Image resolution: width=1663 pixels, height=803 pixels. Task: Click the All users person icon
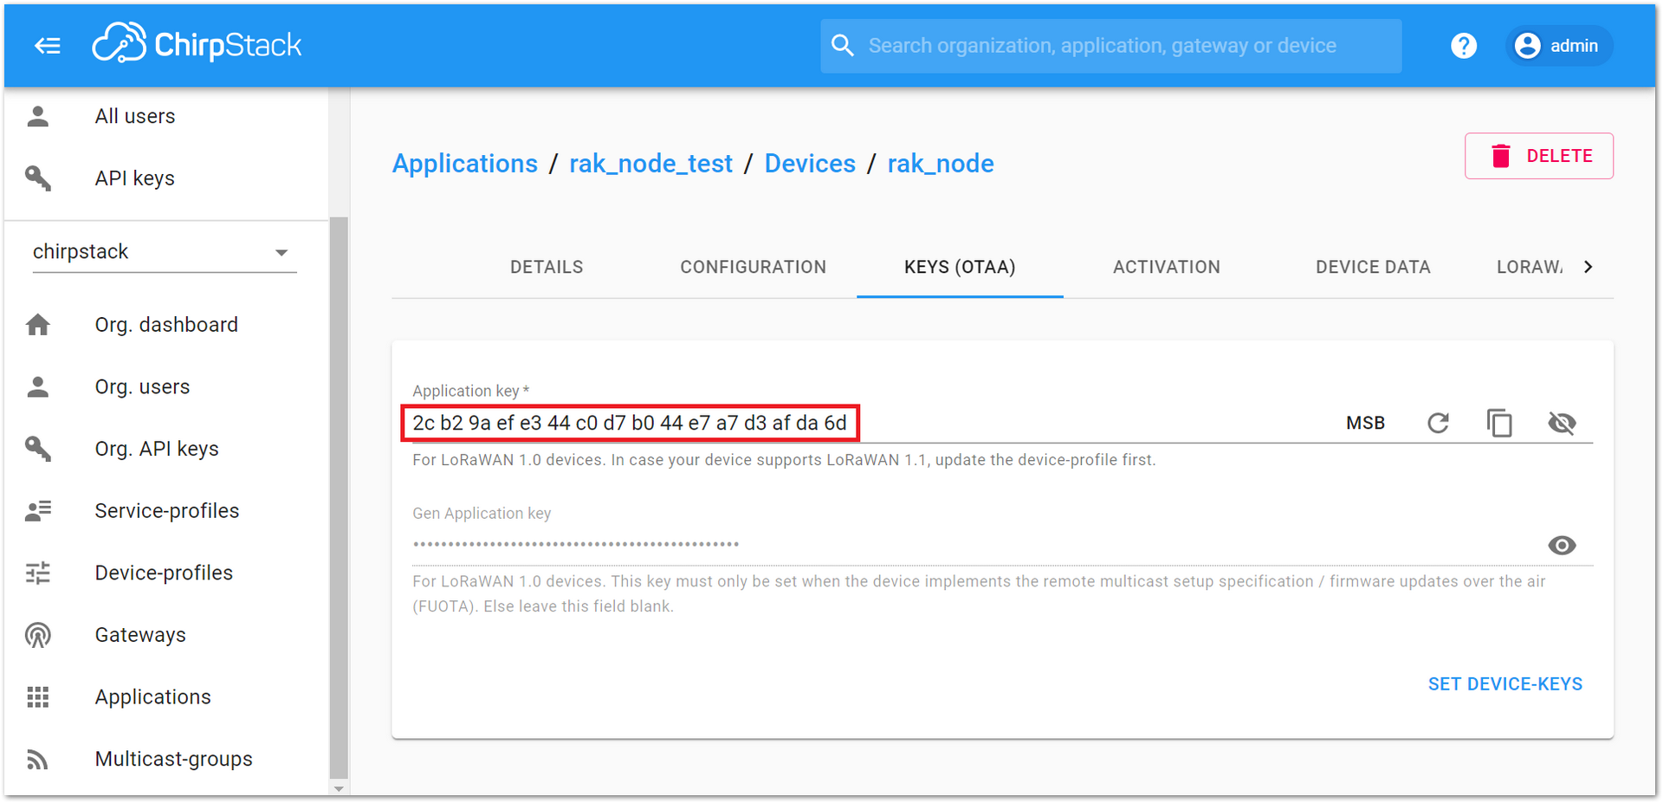pos(38,116)
